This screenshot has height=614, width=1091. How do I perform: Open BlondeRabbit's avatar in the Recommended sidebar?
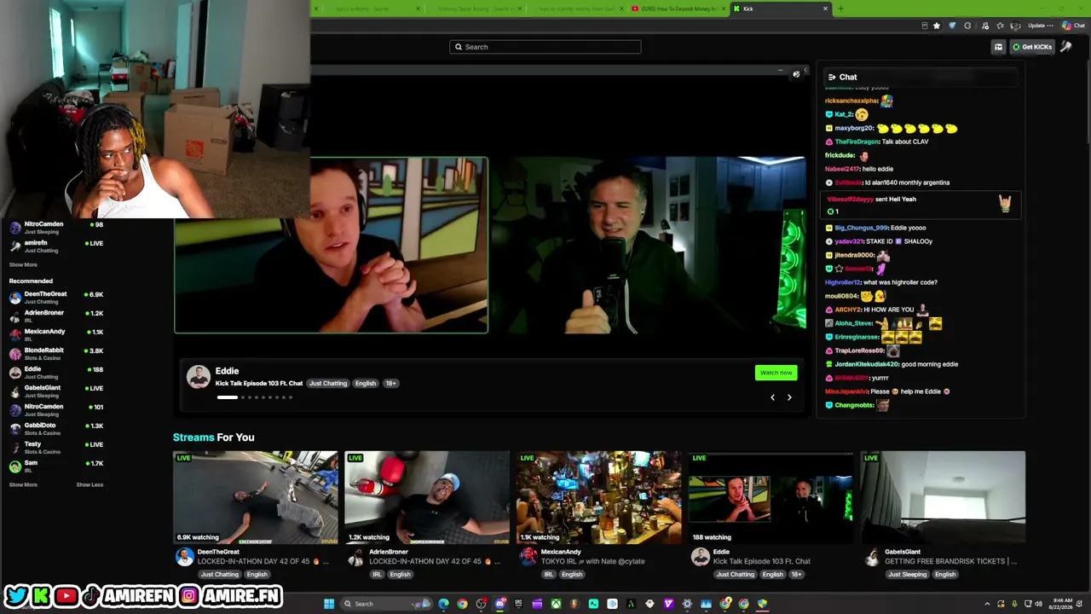(x=15, y=354)
